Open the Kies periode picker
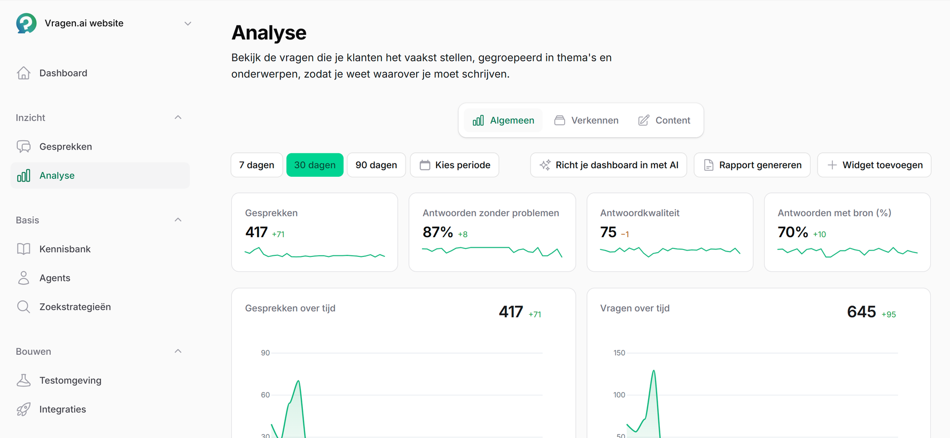Viewport: 950px width, 438px height. [x=455, y=165]
